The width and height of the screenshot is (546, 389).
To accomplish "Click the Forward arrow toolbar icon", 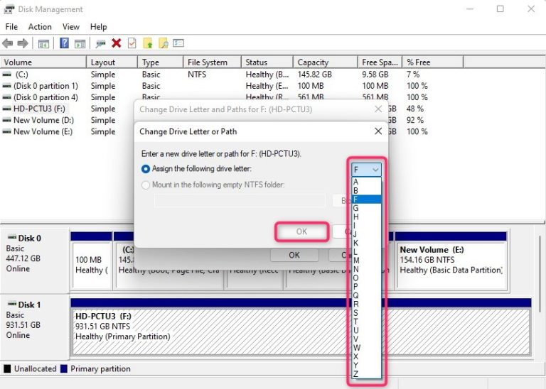I will pyautogui.click(x=23, y=43).
